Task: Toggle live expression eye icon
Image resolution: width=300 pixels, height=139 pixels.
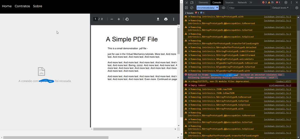Action: 224,8
